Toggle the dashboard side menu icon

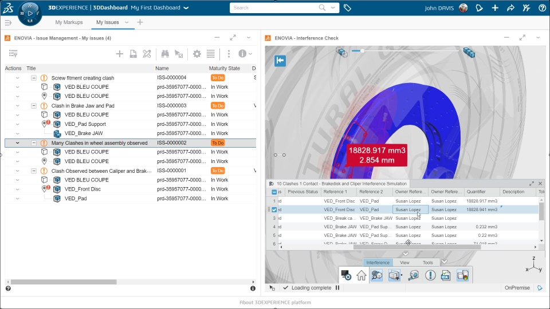click(8, 23)
